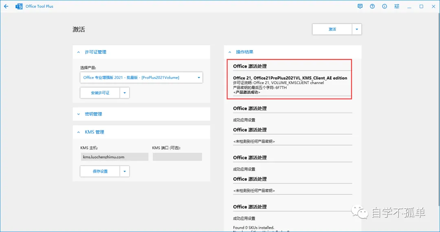Collapse the 许可证管理 section
The width and height of the screenshot is (440, 232).
point(79,52)
